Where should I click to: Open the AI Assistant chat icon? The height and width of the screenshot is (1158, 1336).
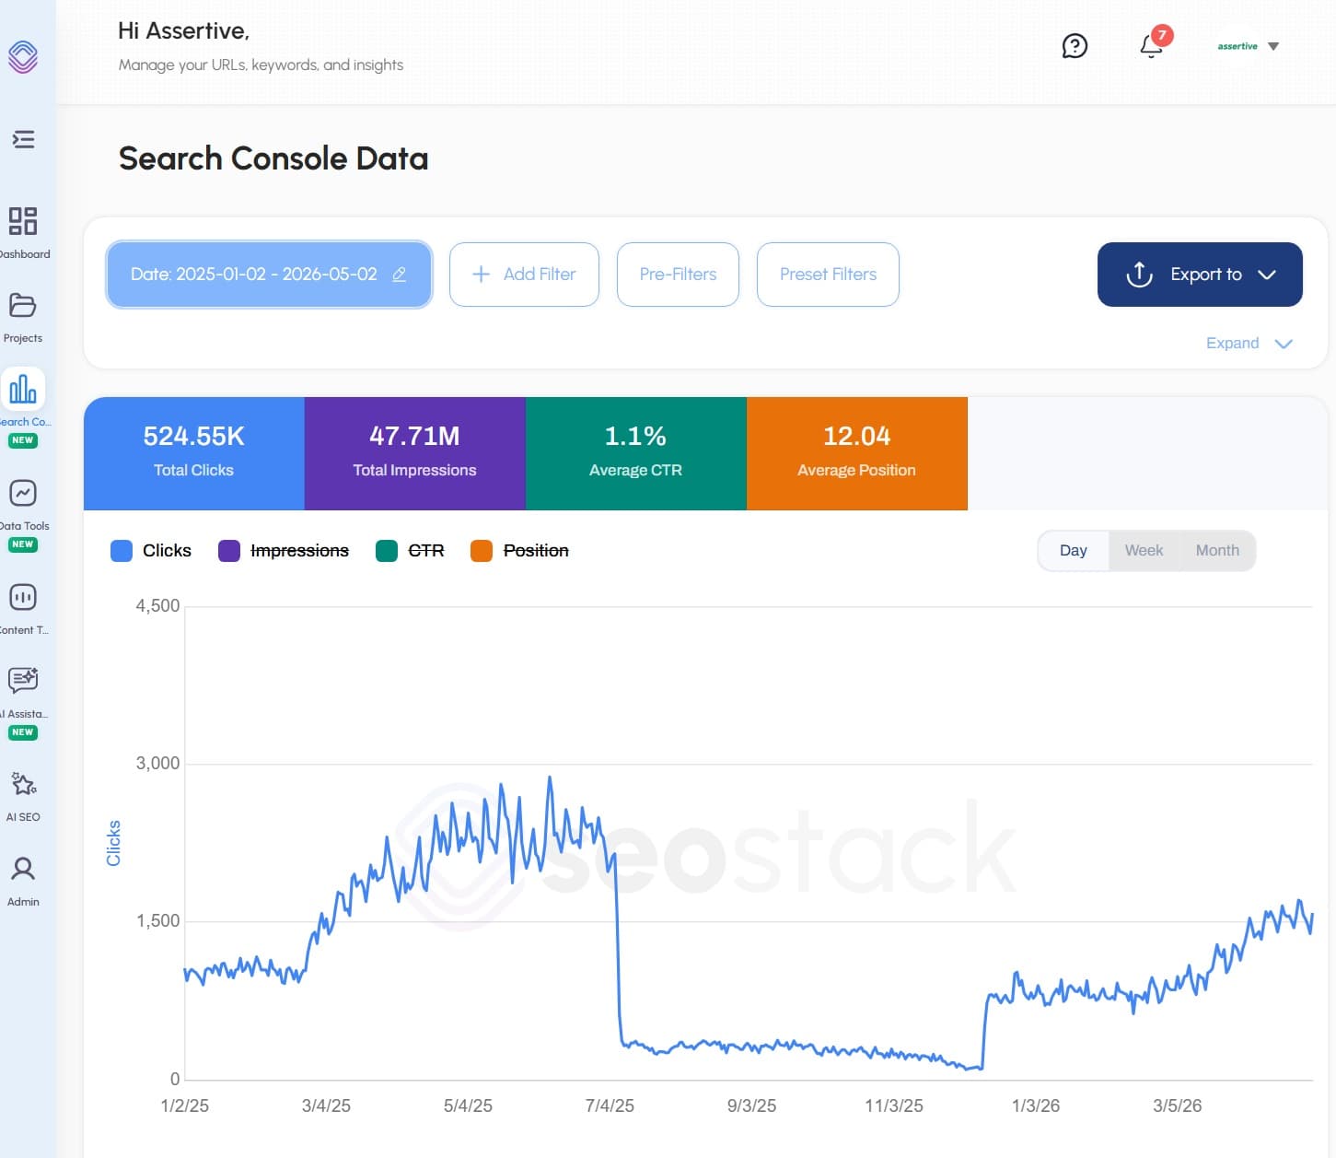click(x=23, y=680)
